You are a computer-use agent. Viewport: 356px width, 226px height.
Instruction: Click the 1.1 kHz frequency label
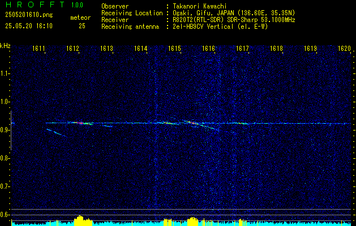pos(4,73)
